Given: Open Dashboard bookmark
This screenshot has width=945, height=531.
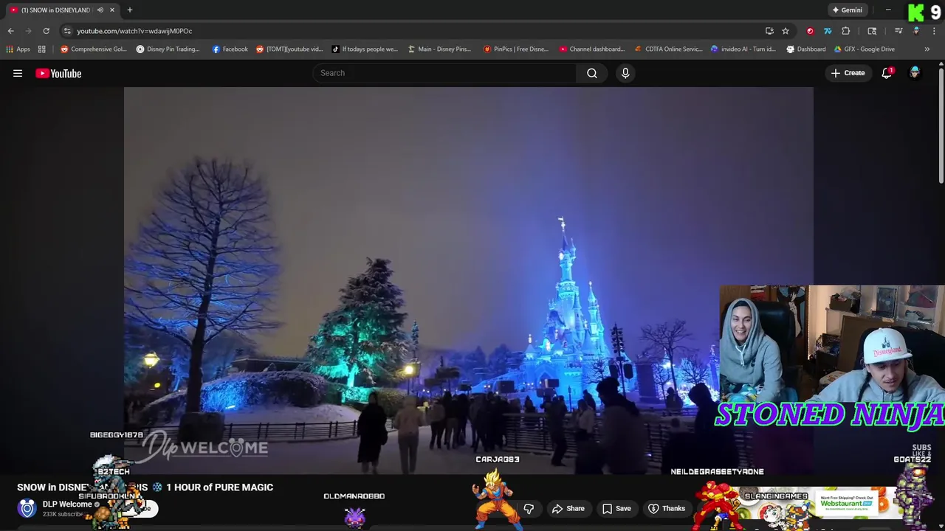Looking at the screenshot, I should [806, 49].
